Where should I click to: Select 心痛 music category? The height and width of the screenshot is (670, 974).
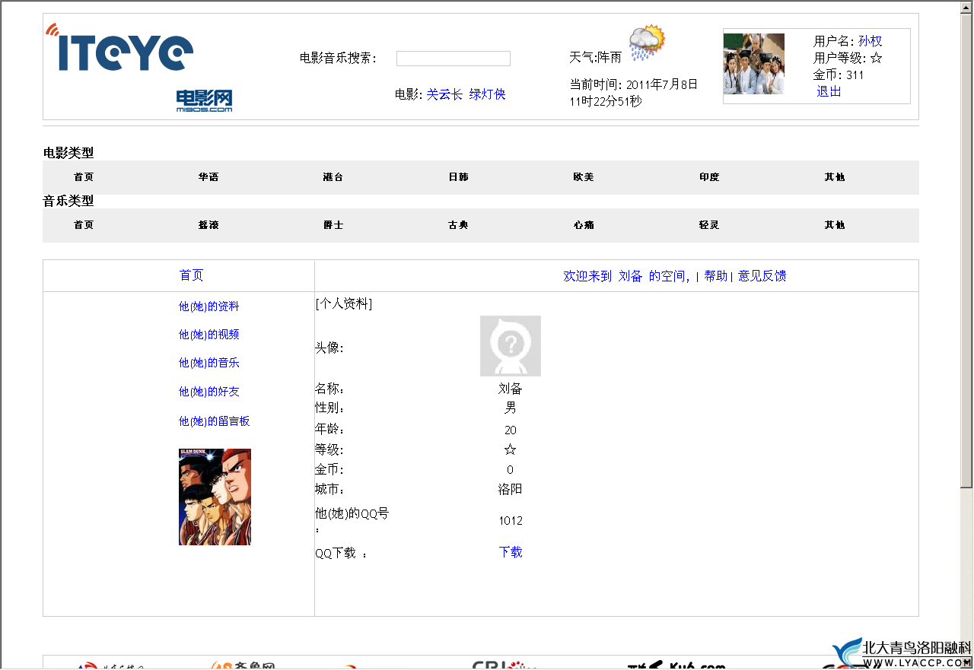point(584,225)
